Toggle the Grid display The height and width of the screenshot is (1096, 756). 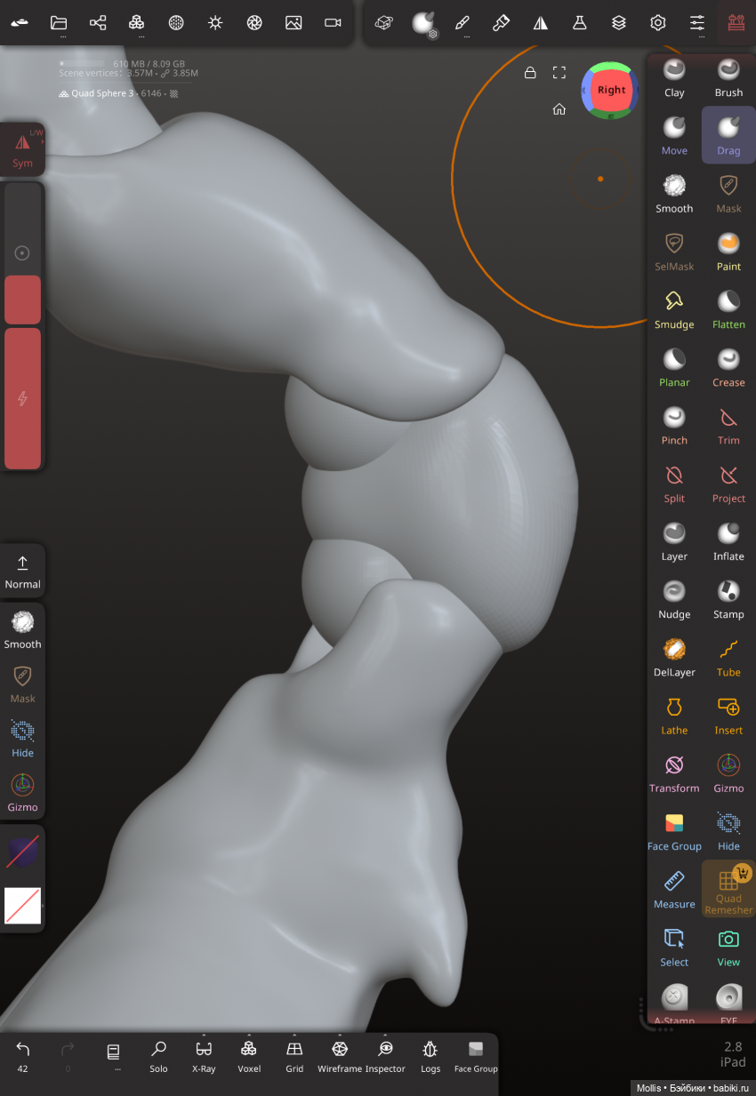pyautogui.click(x=294, y=1056)
